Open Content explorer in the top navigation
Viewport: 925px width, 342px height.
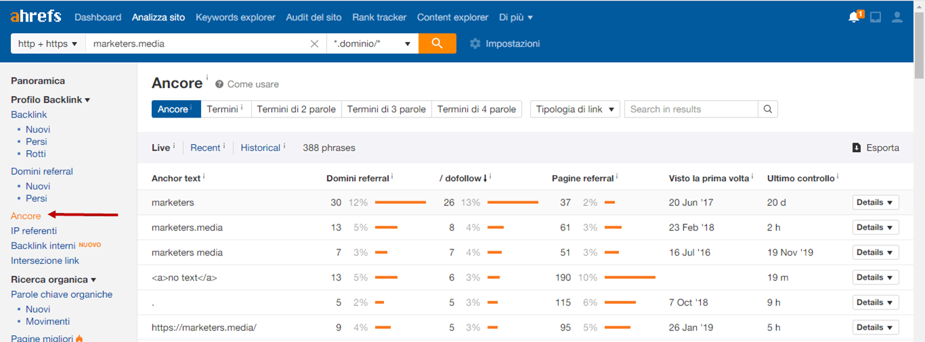(452, 18)
